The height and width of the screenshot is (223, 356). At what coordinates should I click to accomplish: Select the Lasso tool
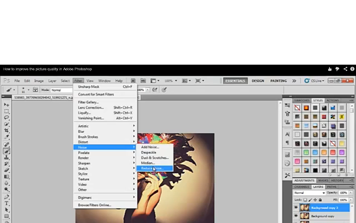pyautogui.click(x=7, y=117)
